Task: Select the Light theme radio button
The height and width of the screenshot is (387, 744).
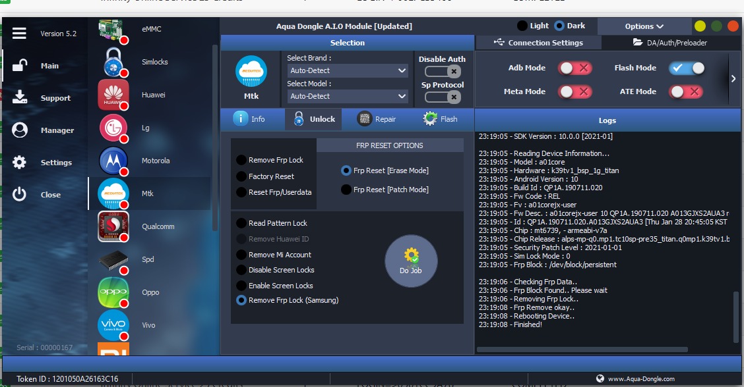Action: pos(522,26)
